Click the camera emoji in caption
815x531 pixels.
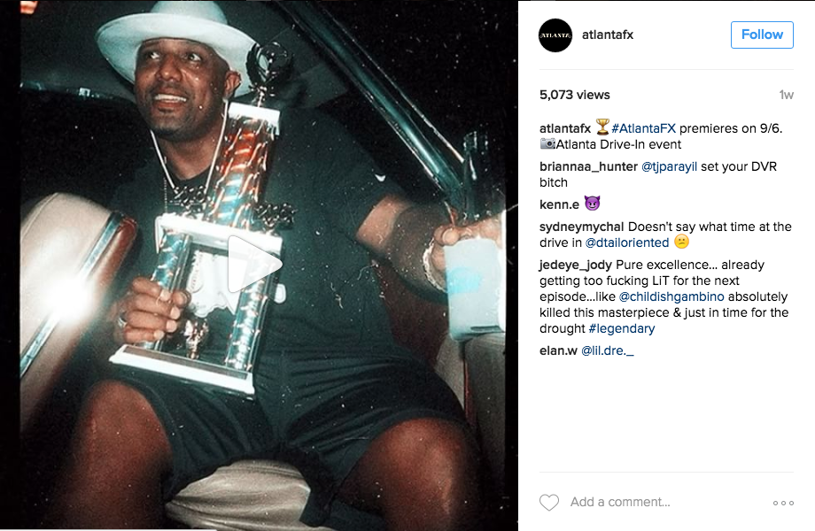(547, 143)
